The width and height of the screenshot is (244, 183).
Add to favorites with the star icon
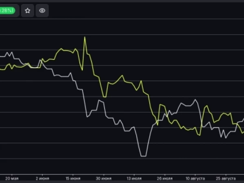coord(28,11)
